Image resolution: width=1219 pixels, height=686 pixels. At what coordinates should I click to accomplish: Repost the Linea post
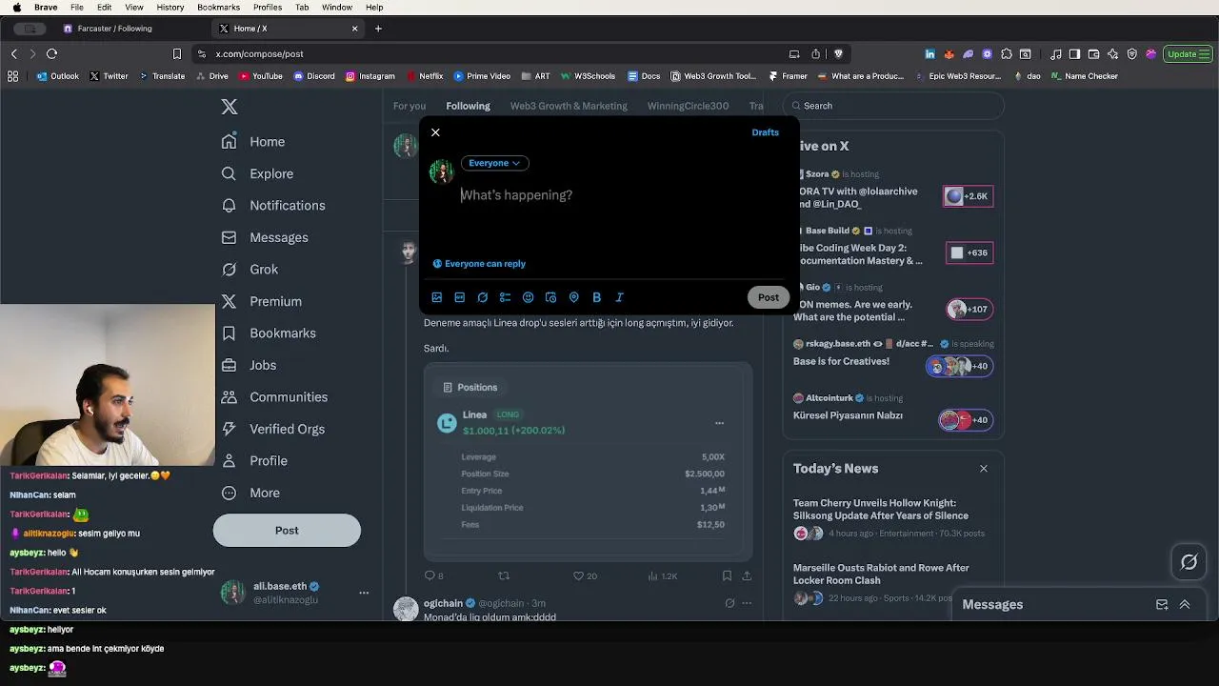504,575
